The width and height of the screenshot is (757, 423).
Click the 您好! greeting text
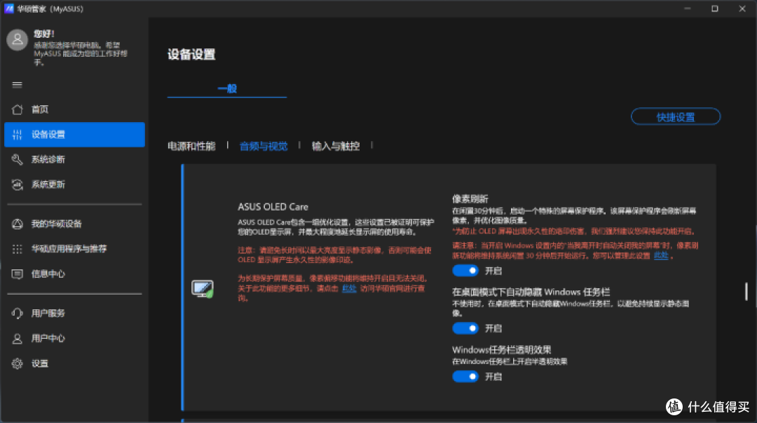pyautogui.click(x=44, y=34)
